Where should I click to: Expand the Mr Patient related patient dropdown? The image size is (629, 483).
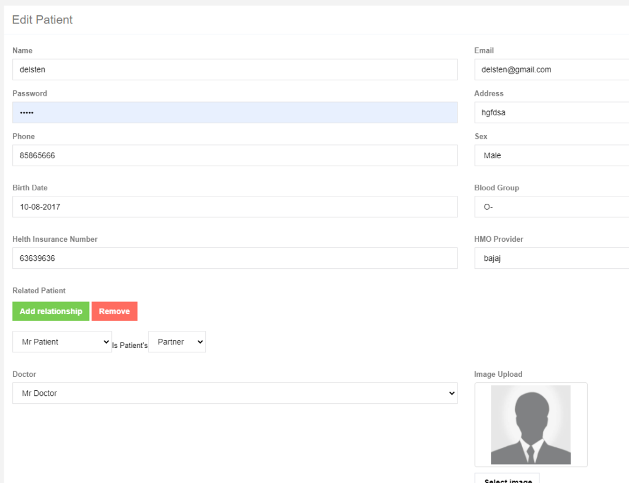click(62, 342)
